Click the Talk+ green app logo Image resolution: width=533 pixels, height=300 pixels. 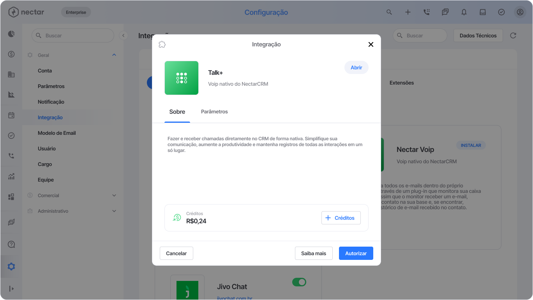[182, 78]
